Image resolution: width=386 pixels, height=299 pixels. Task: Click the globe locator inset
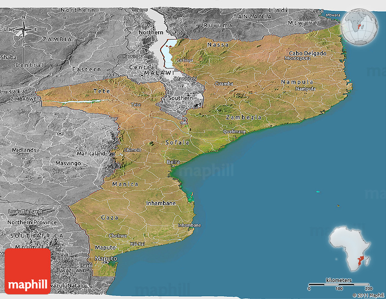359,27
